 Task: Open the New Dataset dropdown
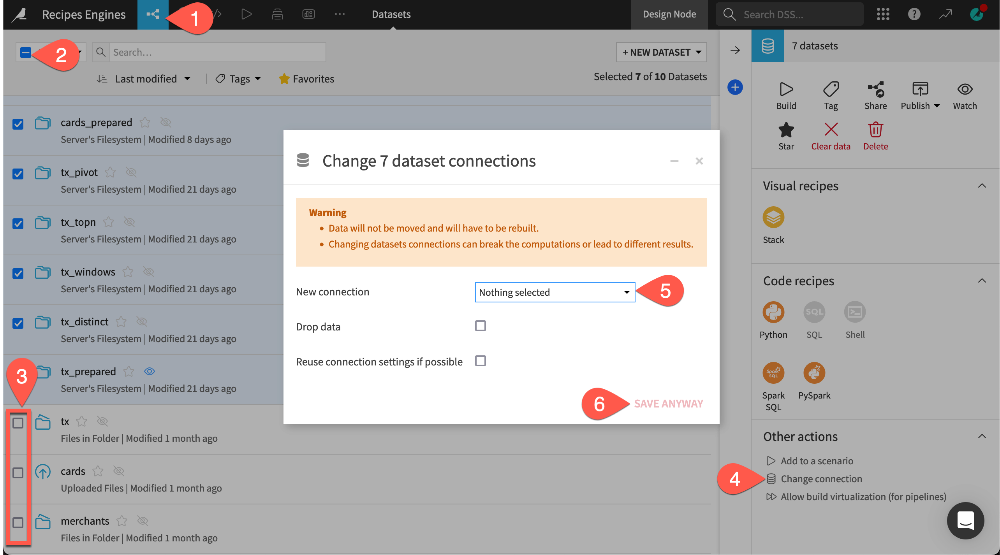tap(661, 52)
